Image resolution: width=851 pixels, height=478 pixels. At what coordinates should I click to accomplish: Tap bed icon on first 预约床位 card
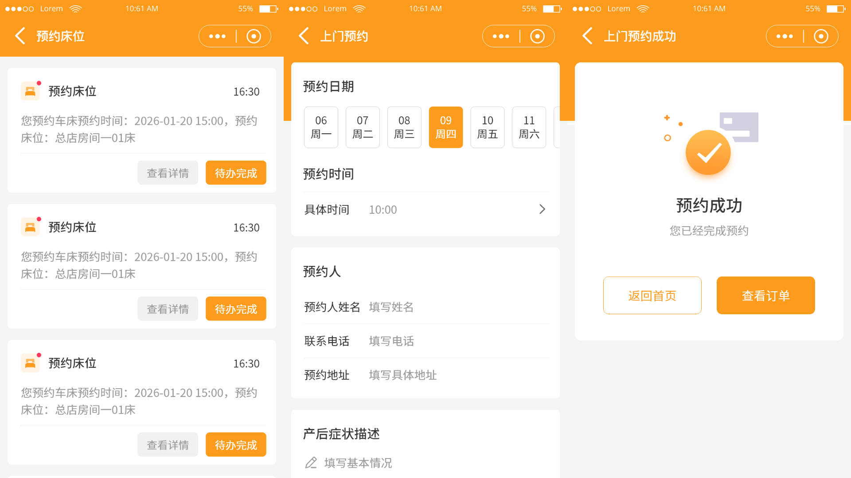[x=30, y=91]
